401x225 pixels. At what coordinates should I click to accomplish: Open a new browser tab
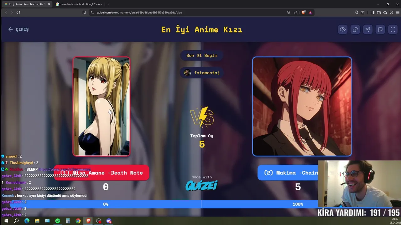click(108, 4)
